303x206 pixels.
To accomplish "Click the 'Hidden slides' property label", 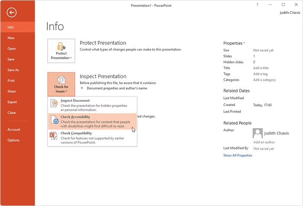I will pyautogui.click(x=233, y=62).
